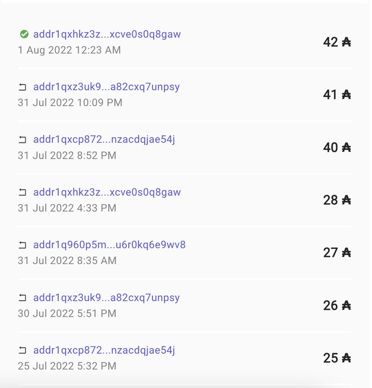Open address addr1q960p5m...u6r0kq6e9wv8 link

[x=109, y=245]
